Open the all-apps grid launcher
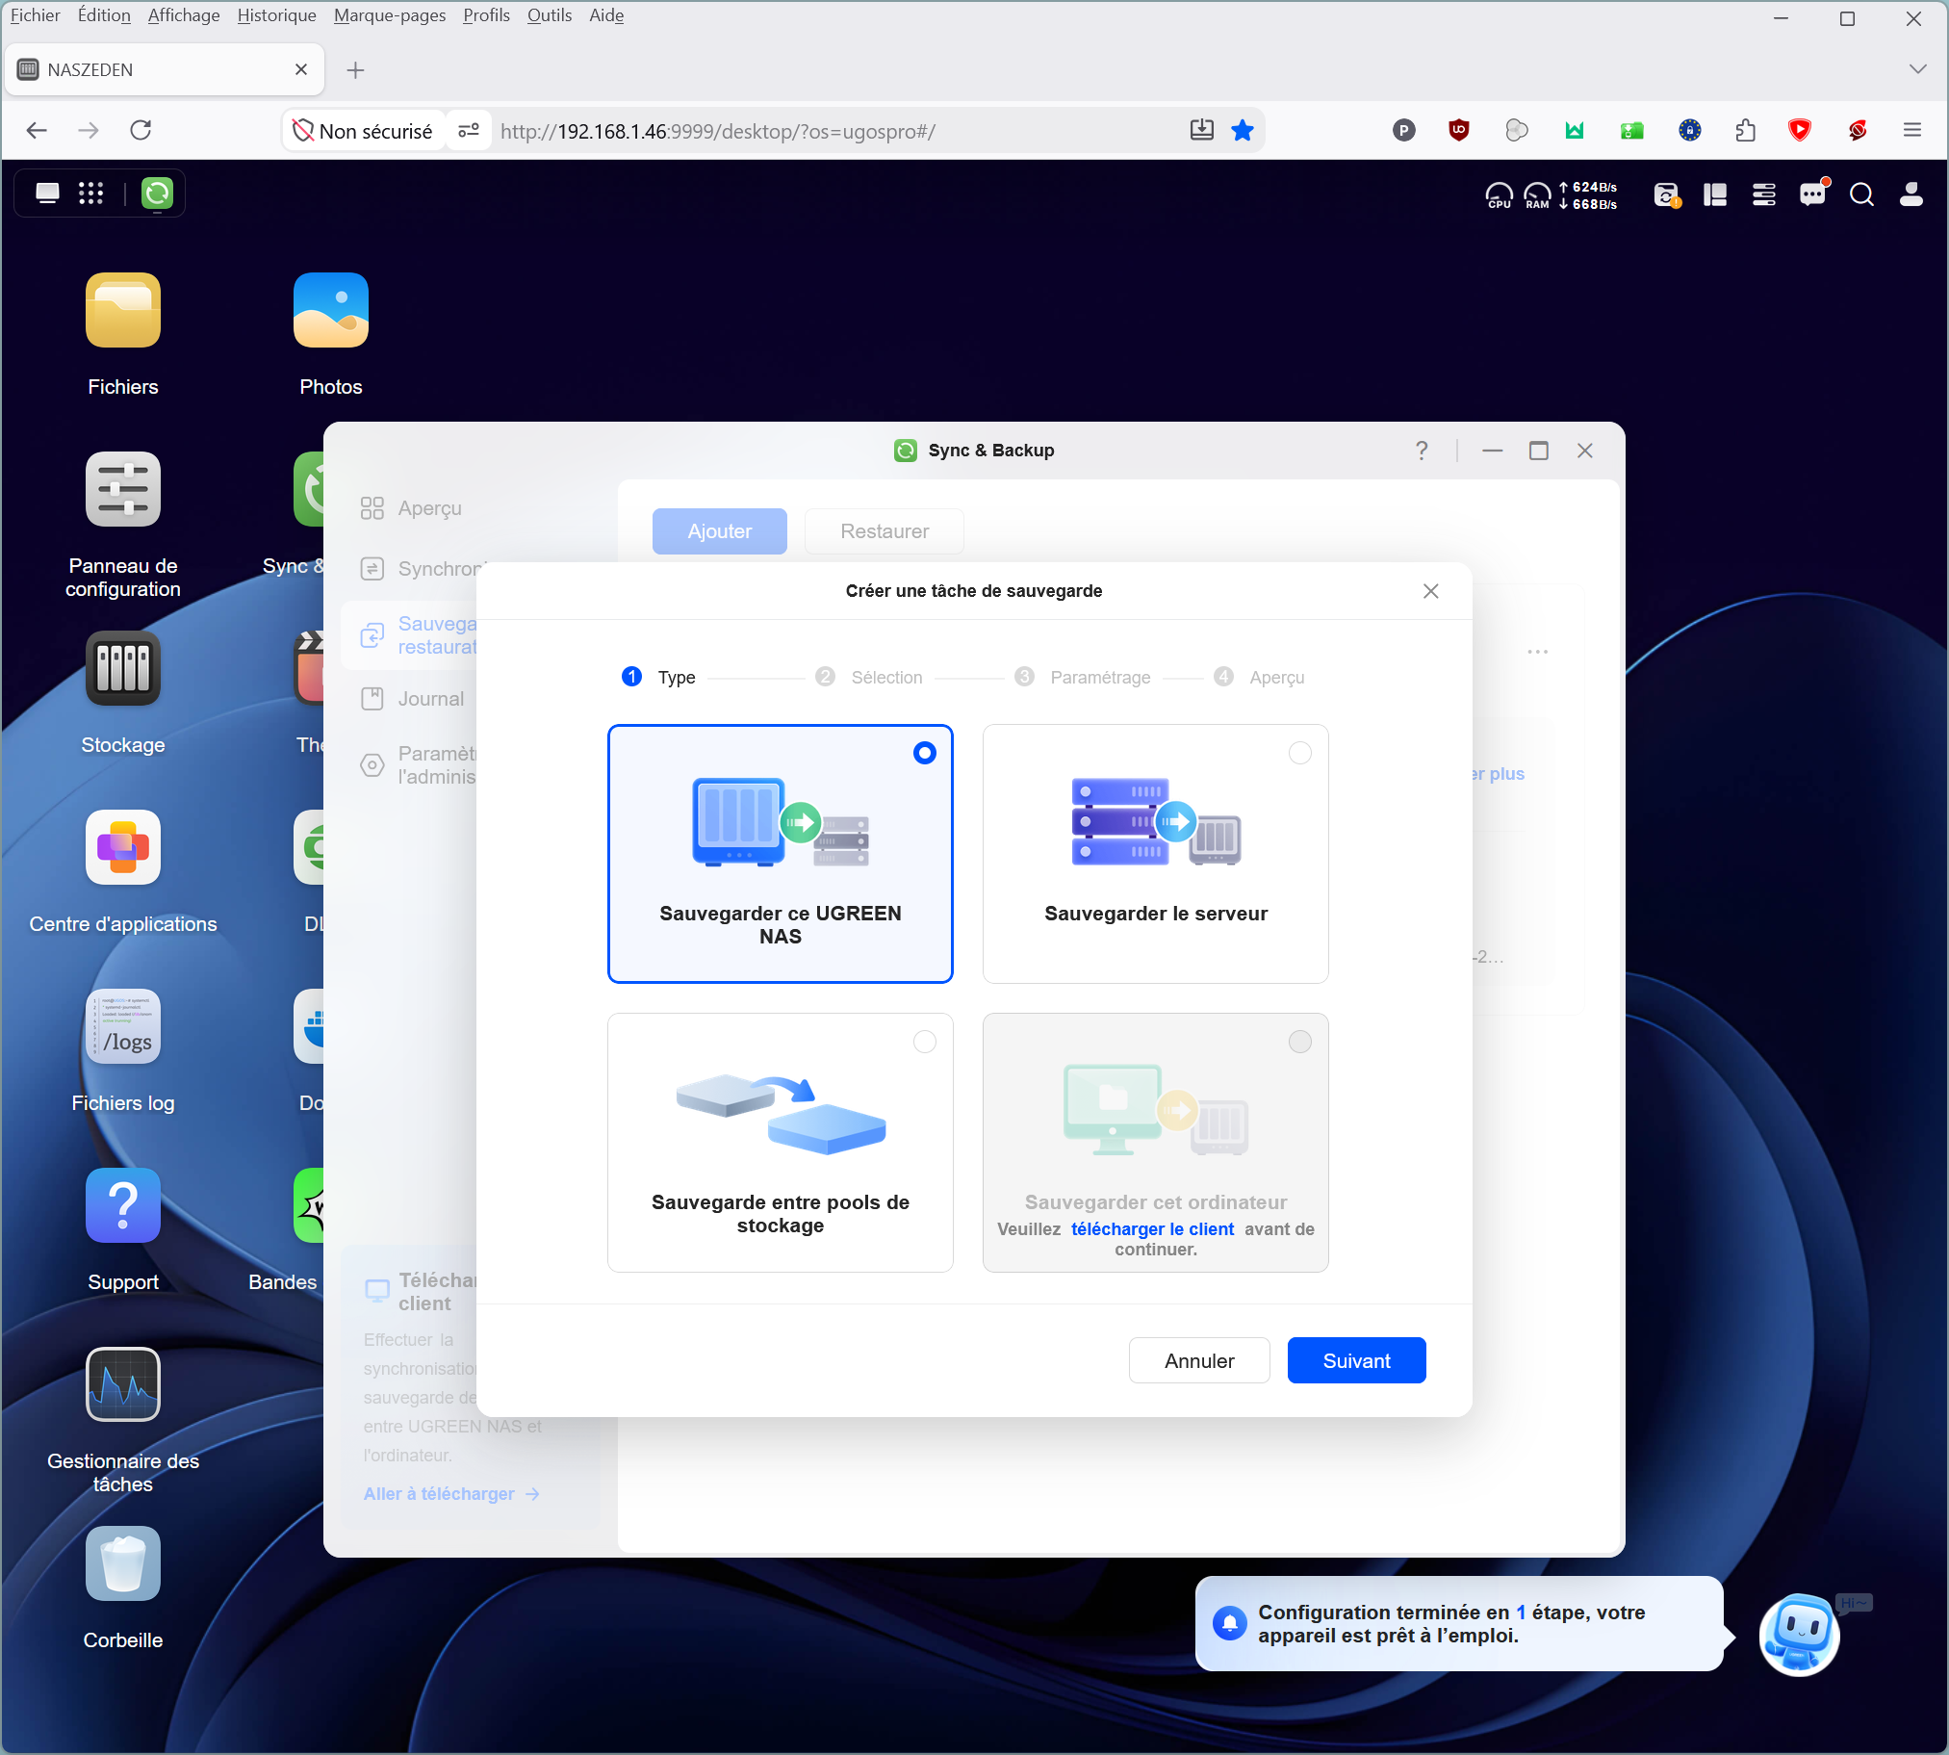Image resolution: width=1949 pixels, height=1755 pixels. pyautogui.click(x=90, y=194)
